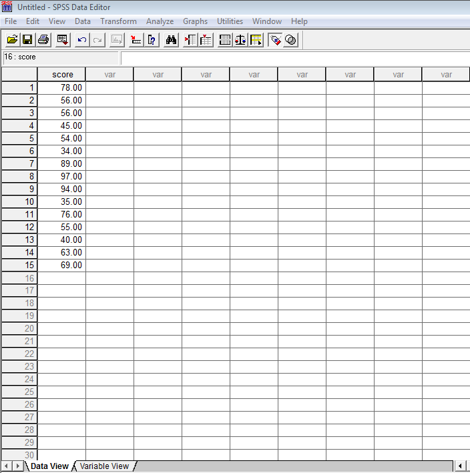This screenshot has height=473, width=470.
Task: Select the cell containing 76.00
Action: click(x=61, y=214)
